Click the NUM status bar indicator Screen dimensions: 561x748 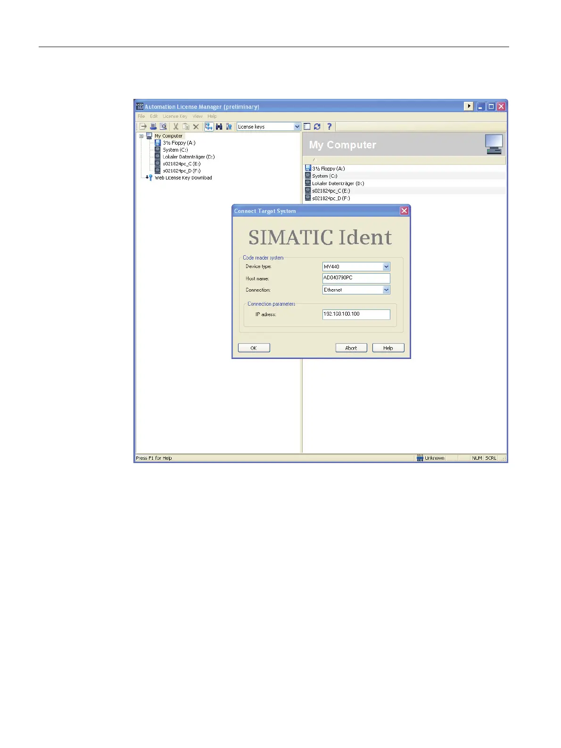[477, 458]
